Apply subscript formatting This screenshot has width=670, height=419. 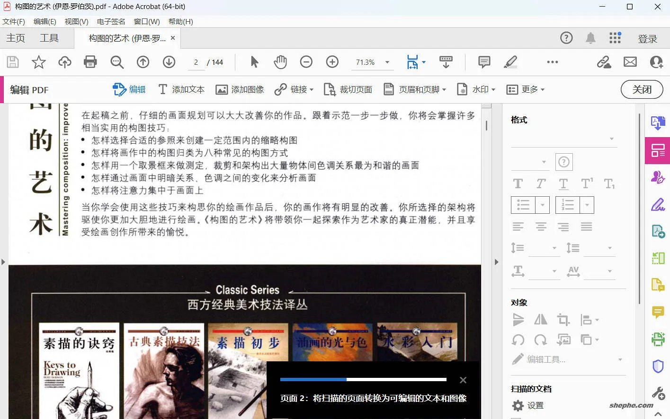coord(609,184)
